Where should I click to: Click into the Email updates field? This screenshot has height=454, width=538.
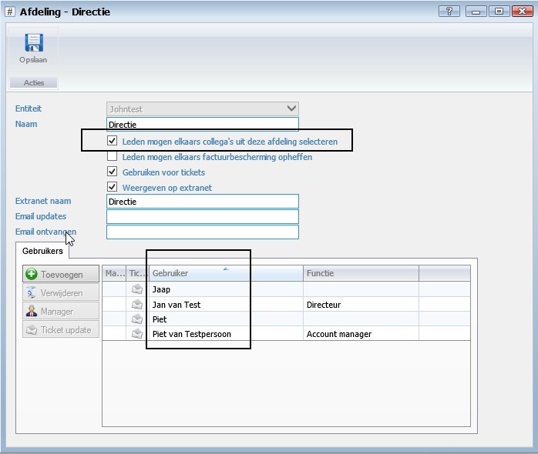tap(202, 217)
